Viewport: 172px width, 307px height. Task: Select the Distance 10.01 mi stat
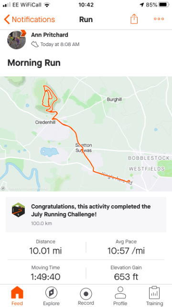point(45,248)
